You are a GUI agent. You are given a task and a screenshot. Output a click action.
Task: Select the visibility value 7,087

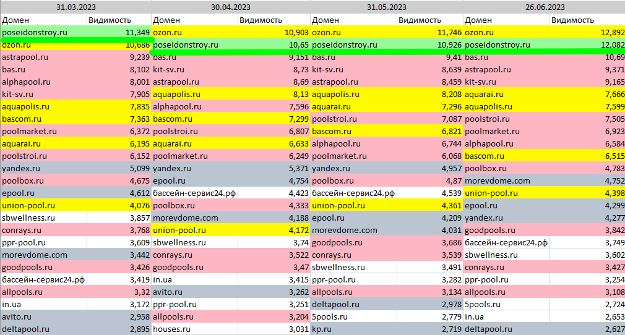click(x=430, y=119)
